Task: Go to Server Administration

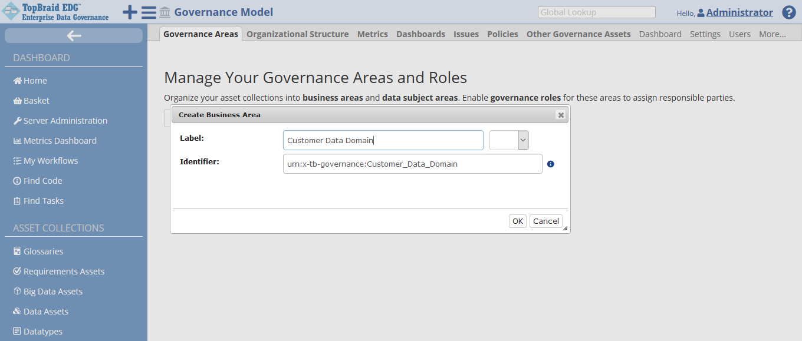Action: (x=65, y=121)
